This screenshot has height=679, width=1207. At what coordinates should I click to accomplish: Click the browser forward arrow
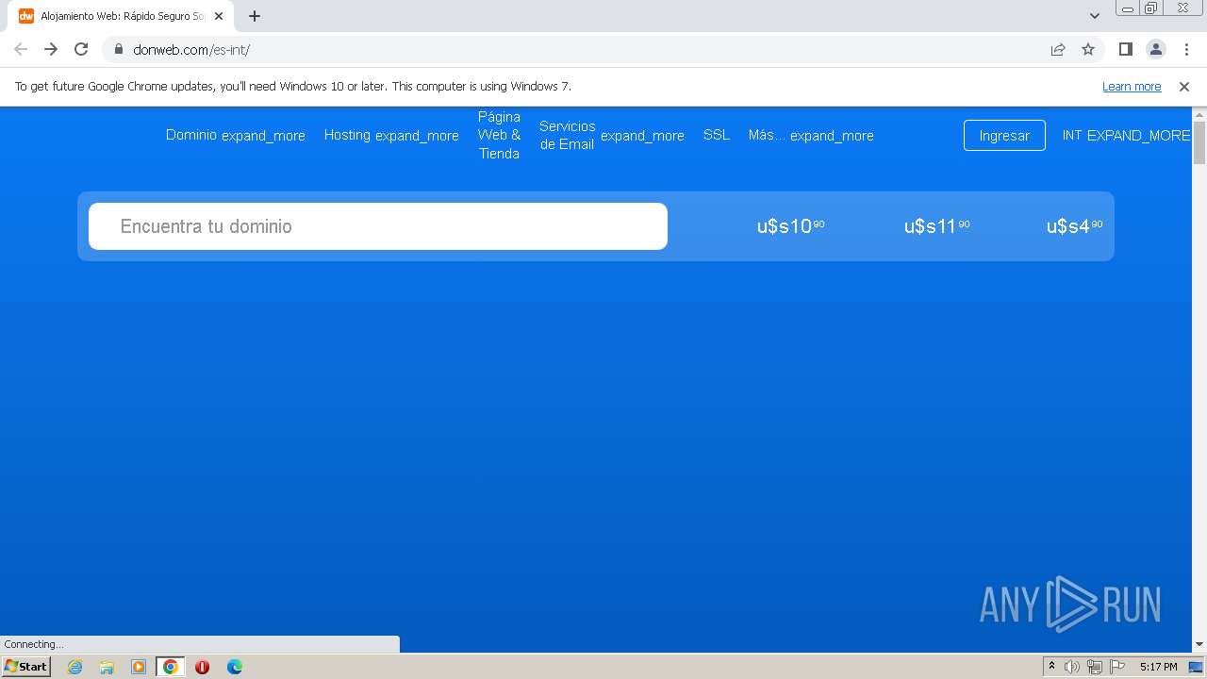[x=51, y=49]
